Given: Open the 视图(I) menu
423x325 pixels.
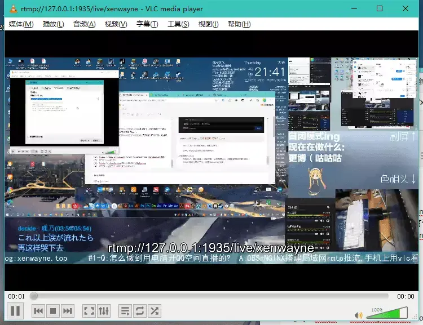Looking at the screenshot, I should tap(208, 24).
